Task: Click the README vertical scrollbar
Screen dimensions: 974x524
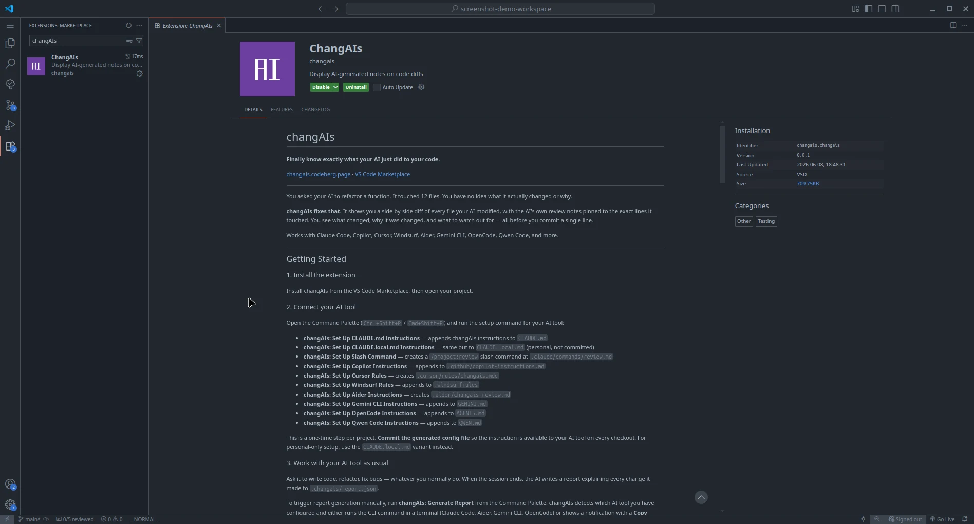Action: (722, 154)
